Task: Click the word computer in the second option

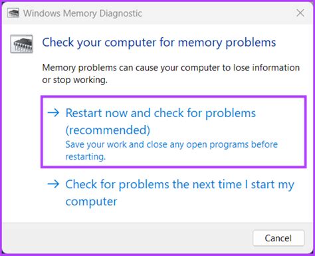Action: (x=91, y=201)
